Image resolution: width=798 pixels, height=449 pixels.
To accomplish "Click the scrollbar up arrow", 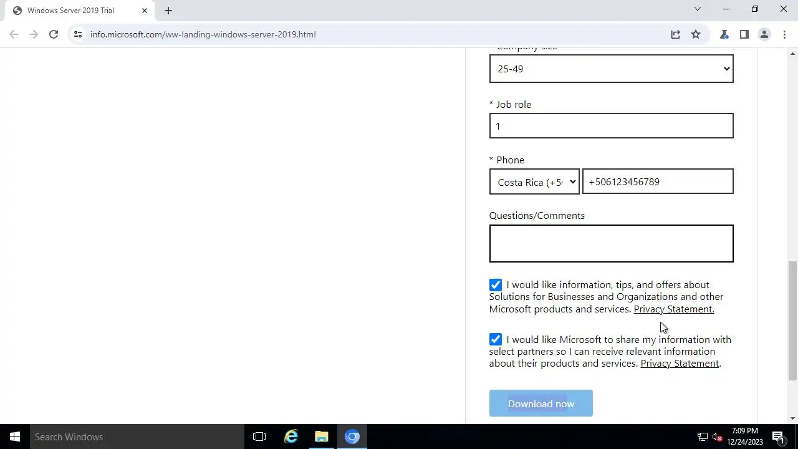I will click(792, 53).
